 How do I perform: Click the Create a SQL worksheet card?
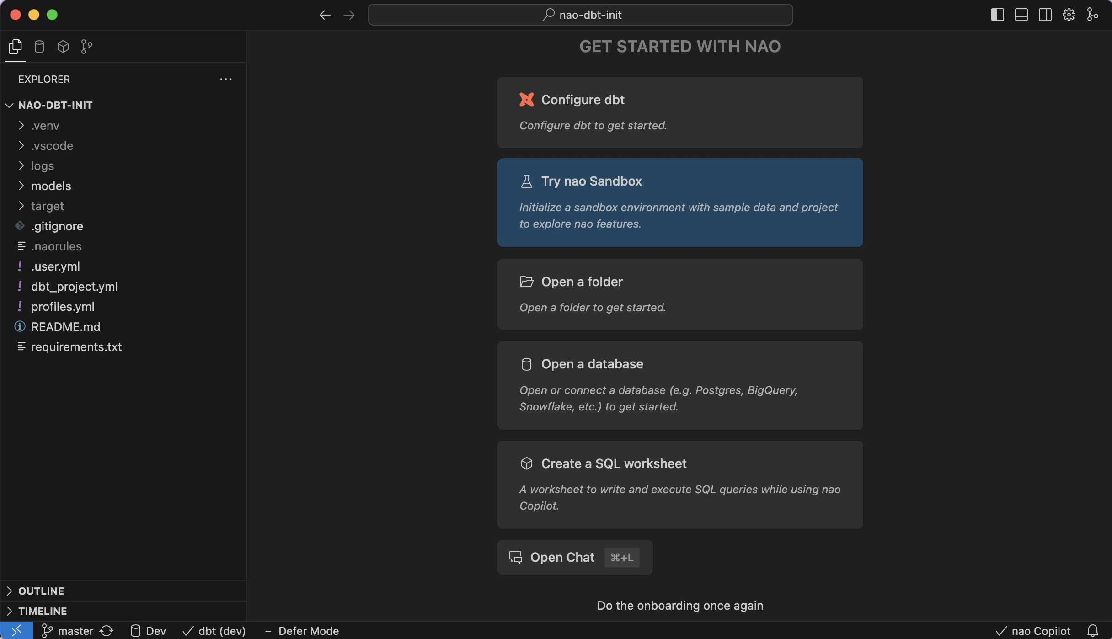tap(680, 485)
